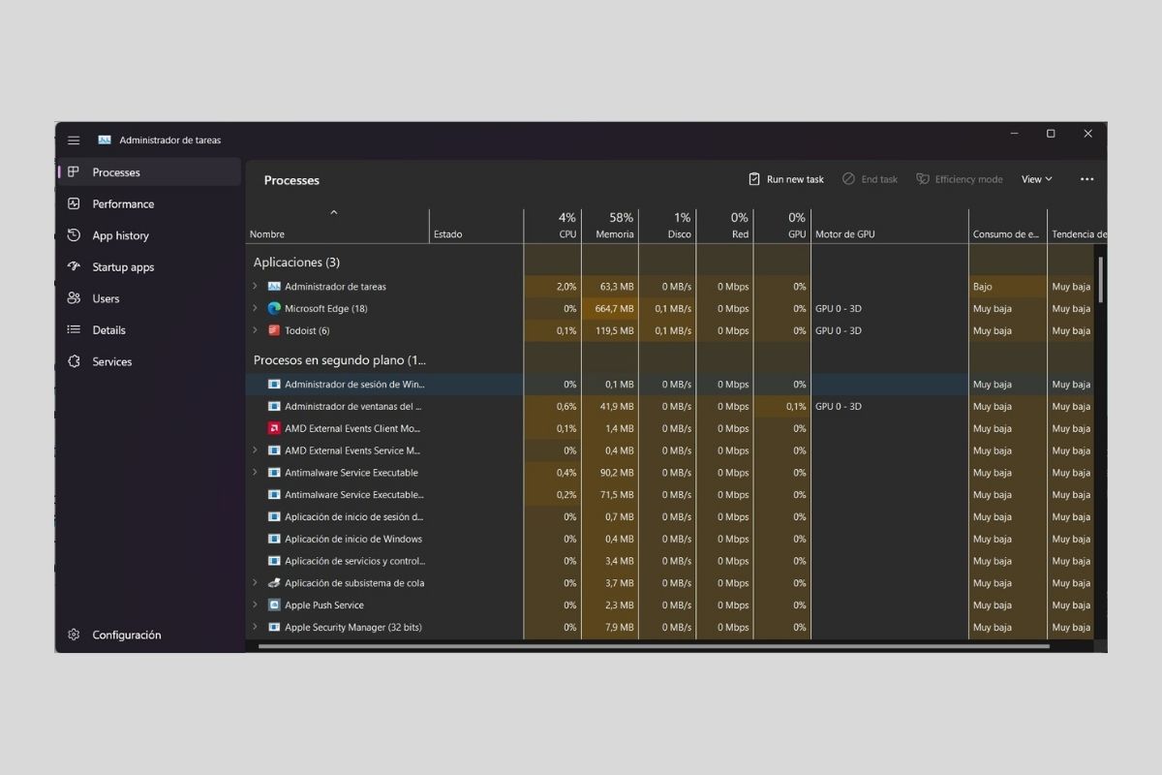Open the three-dot more options menu

pyautogui.click(x=1086, y=179)
